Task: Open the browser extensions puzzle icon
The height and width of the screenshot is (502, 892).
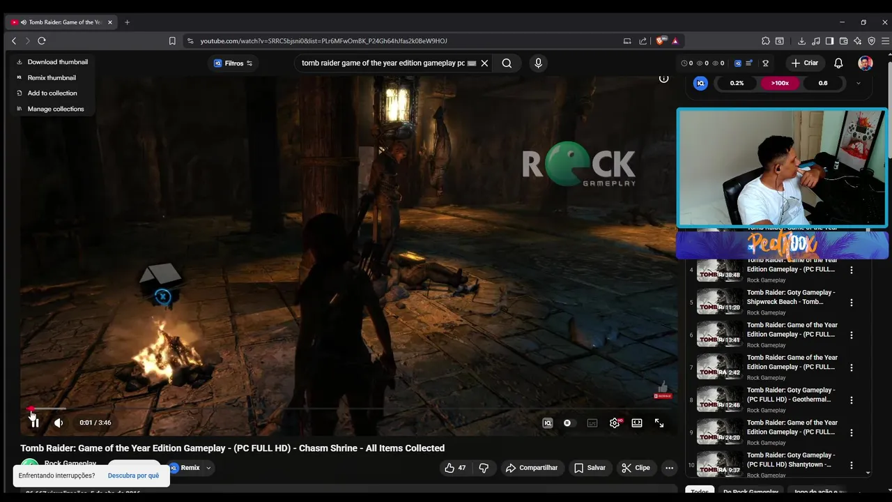Action: 766,41
